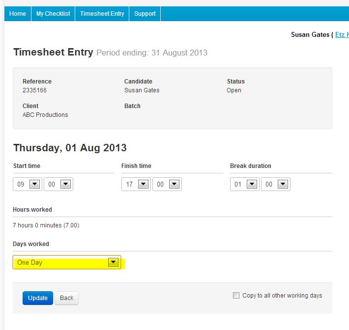Screen dimensions: 349x330
Task: Open the Break duration hours dropdown arrow
Action: tap(252, 184)
